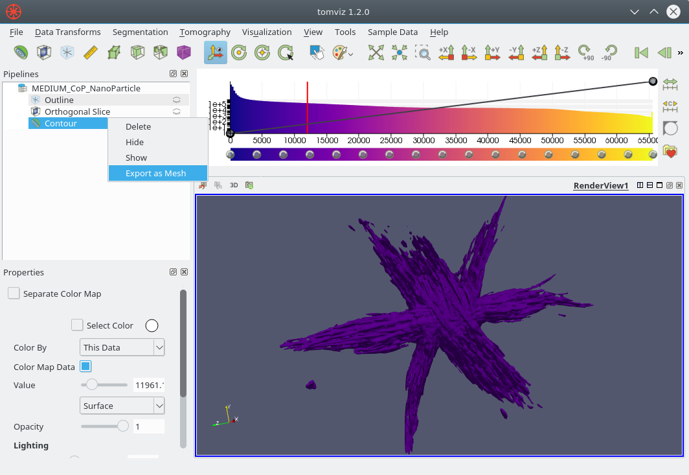Click the Value input field showing 11961
689x475 pixels.
(149, 386)
